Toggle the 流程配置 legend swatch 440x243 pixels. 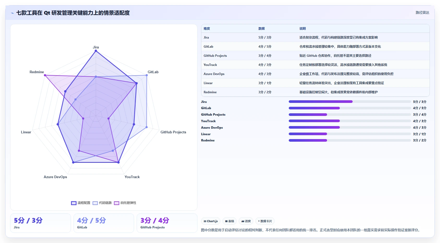[74, 203]
